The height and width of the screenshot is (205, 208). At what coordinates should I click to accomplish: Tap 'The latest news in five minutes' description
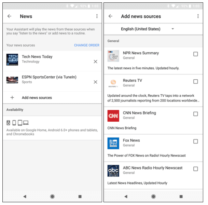point(143,68)
